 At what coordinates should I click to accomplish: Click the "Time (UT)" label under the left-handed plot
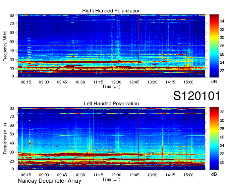coord(111,179)
